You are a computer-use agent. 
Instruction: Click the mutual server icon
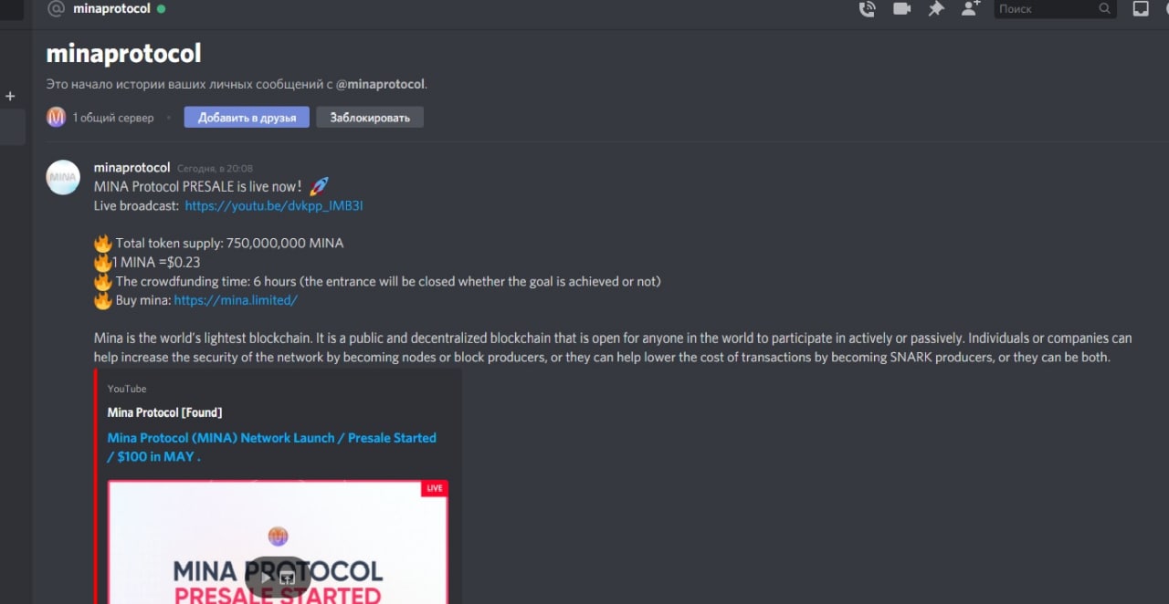(x=57, y=117)
